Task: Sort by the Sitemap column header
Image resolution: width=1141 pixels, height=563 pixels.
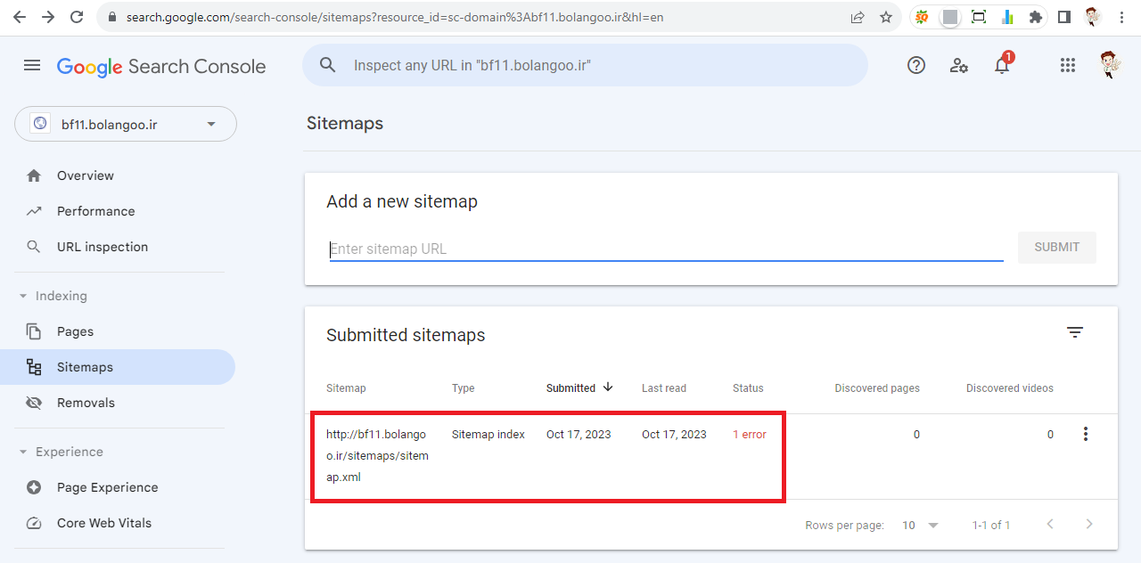Action: tap(346, 388)
